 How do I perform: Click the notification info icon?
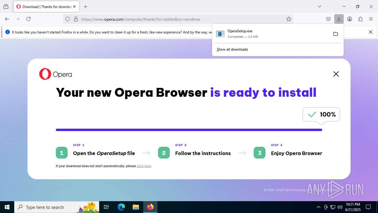(7, 32)
